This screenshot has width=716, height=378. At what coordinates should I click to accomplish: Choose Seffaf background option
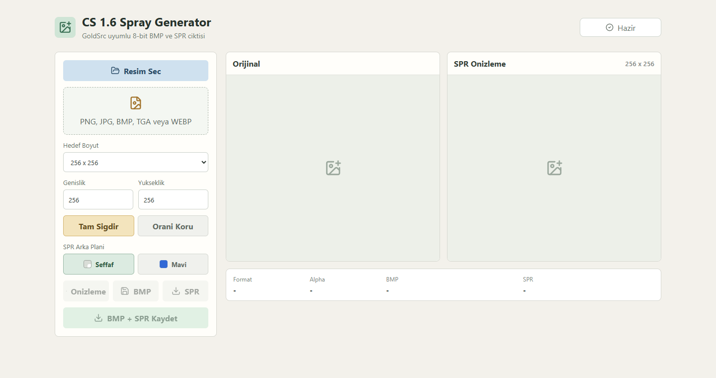pos(98,264)
